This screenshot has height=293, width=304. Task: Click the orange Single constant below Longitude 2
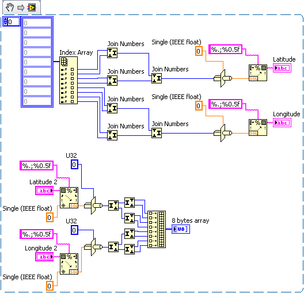pos(50,286)
